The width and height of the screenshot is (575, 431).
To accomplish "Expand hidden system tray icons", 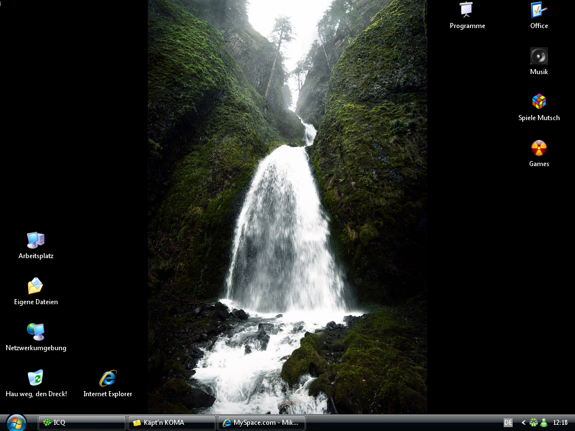I will (x=523, y=423).
